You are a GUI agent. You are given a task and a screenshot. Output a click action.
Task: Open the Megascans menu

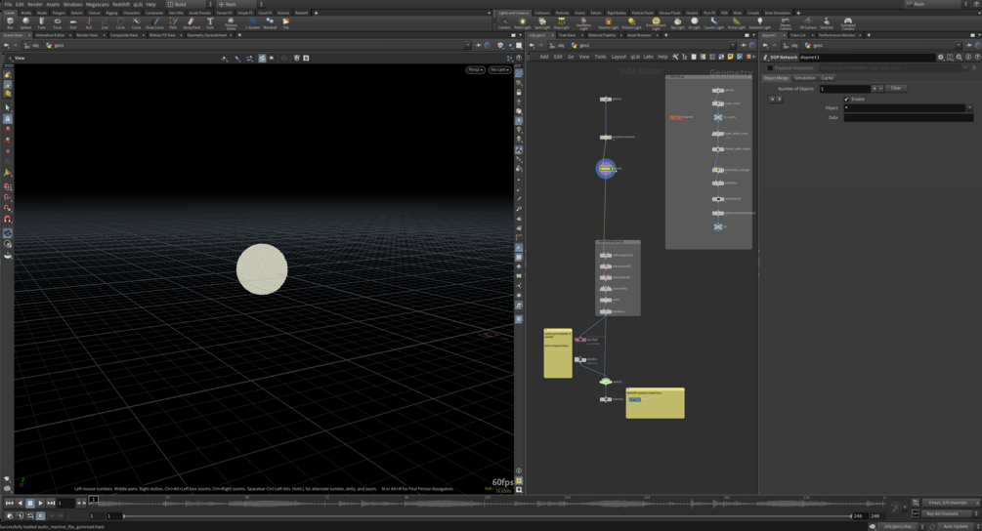click(x=97, y=4)
